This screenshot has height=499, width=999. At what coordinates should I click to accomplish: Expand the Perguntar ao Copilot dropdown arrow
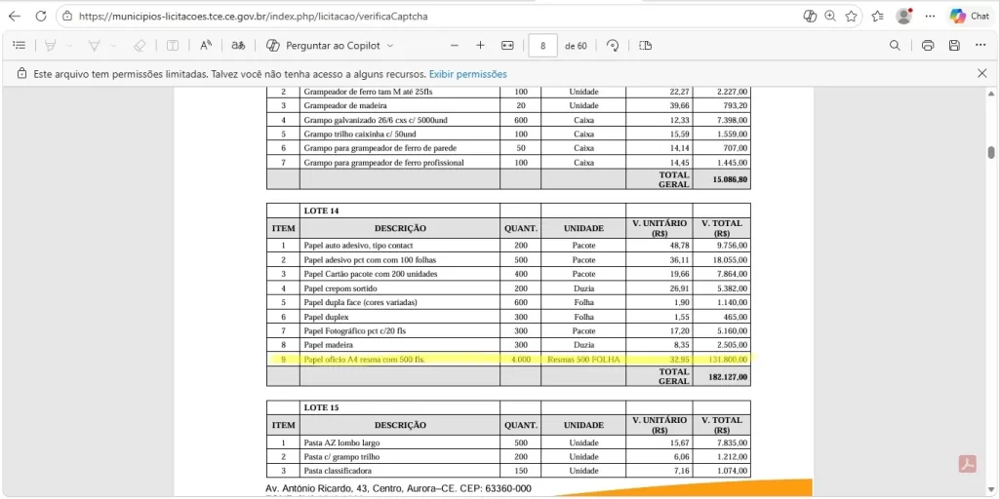pos(390,46)
